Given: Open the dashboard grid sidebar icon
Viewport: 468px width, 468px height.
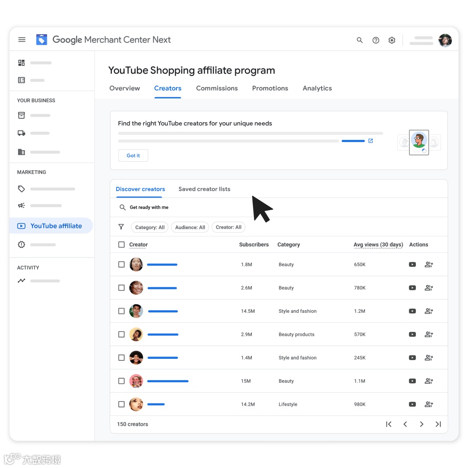Looking at the screenshot, I should point(22,63).
